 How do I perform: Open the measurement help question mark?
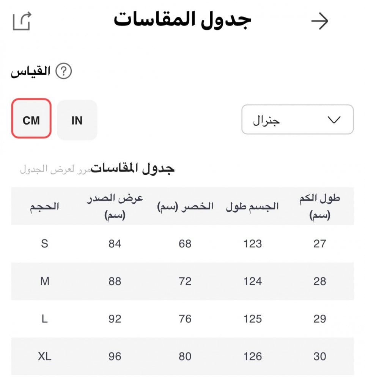(x=64, y=71)
